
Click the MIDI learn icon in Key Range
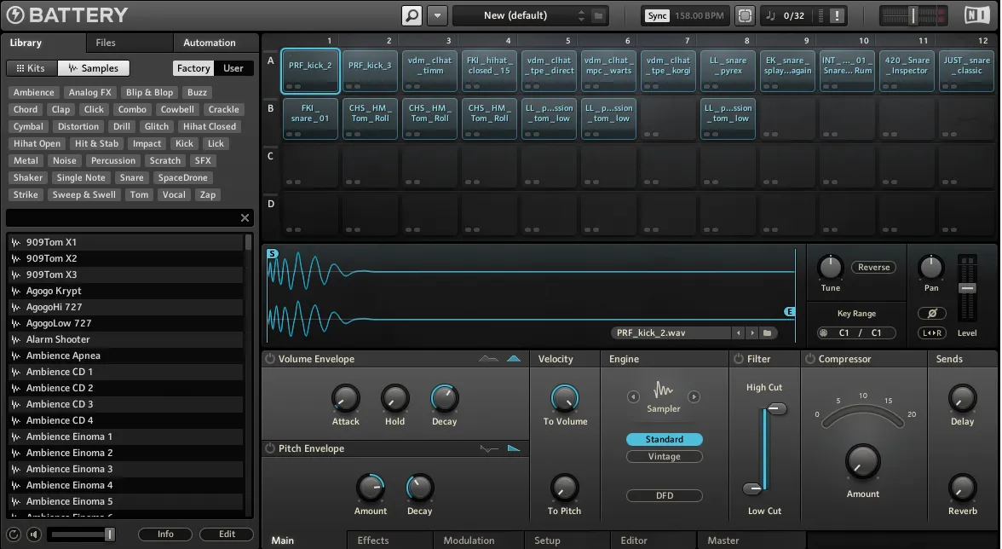coord(824,333)
